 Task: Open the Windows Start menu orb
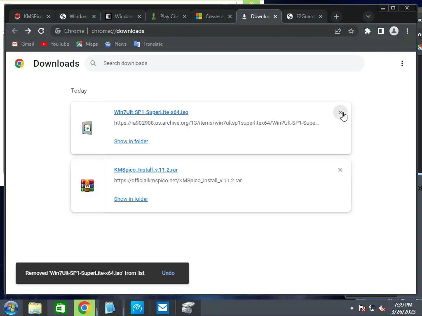pos(11,308)
